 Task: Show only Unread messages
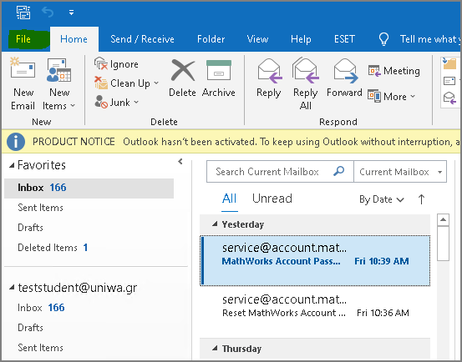(272, 199)
